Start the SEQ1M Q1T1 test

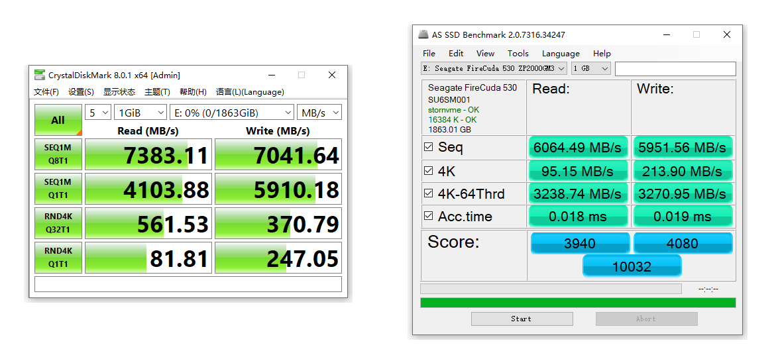pos(58,188)
